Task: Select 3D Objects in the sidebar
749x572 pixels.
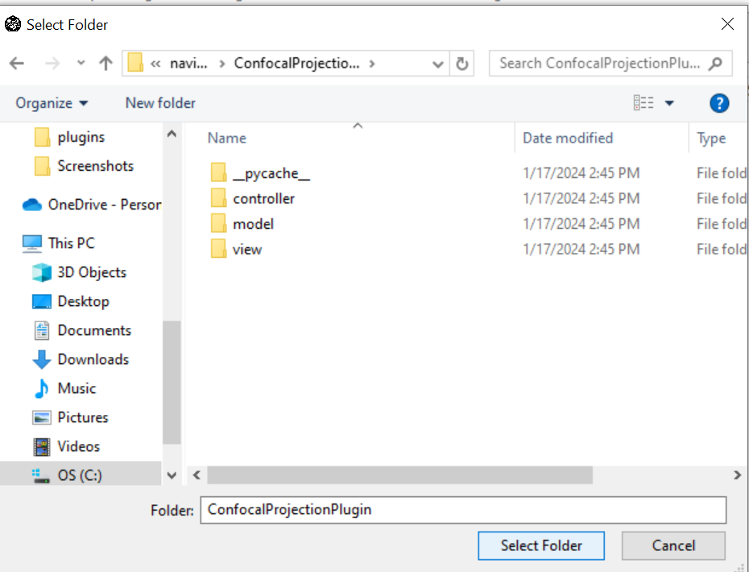Action: pyautogui.click(x=91, y=272)
